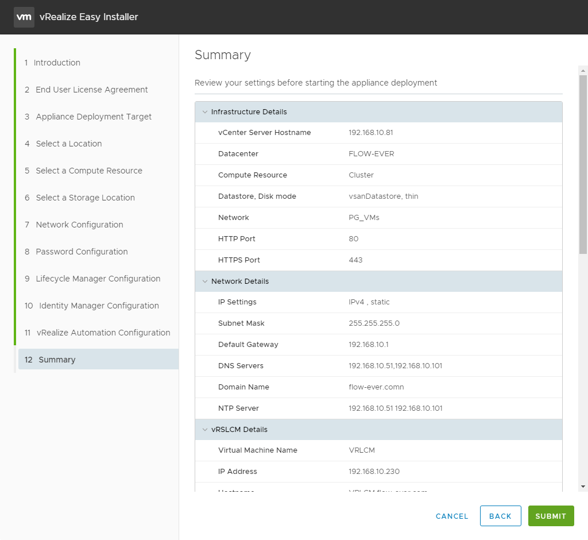Click the vRealize Easy Installer title
This screenshot has height=540, width=588.
click(x=89, y=17)
